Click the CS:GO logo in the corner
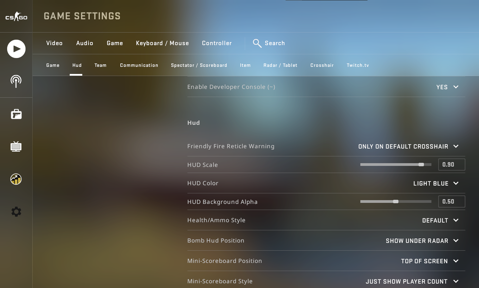Image resolution: width=479 pixels, height=288 pixels. 16,16
